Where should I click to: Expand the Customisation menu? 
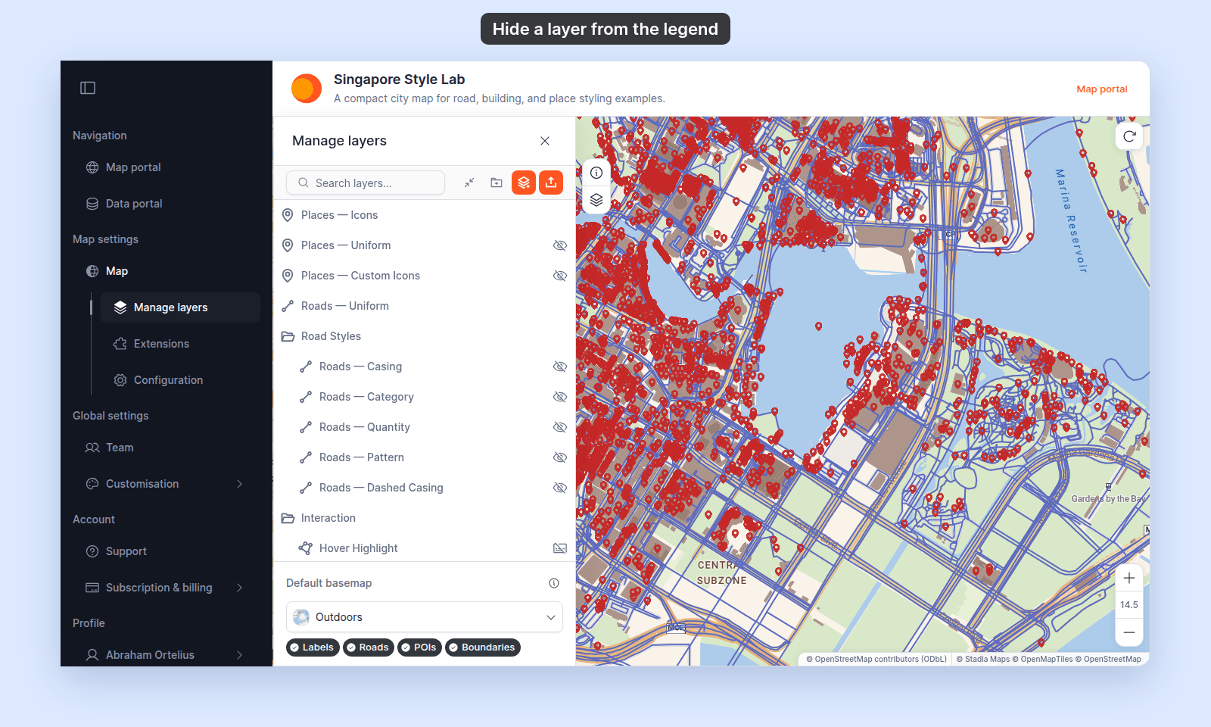(x=240, y=484)
